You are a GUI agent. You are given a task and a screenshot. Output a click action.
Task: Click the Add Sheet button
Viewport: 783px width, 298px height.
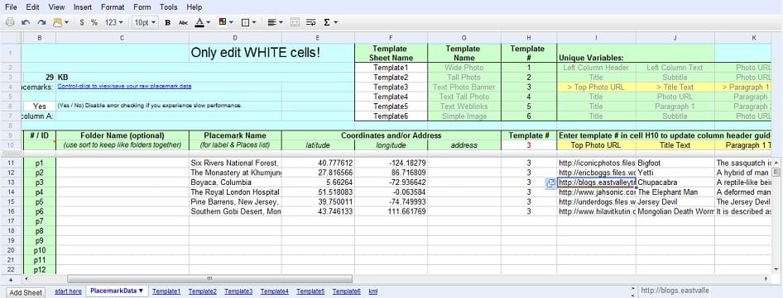(x=26, y=292)
